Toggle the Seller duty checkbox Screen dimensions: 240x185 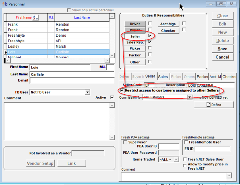(150, 36)
